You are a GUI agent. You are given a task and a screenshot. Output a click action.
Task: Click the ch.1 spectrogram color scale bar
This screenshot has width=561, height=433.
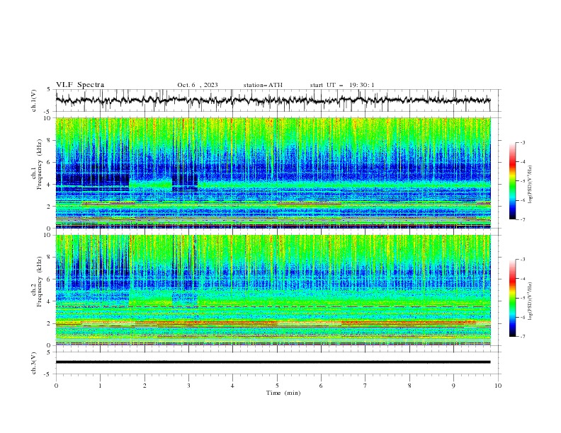(x=512, y=181)
